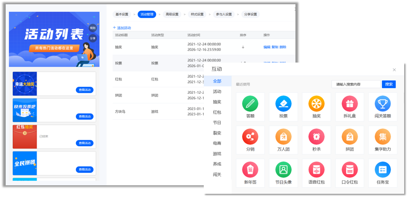Click the 已结束 status on 红包抽奖 card
Viewport: 408px width, 199px height.
point(43,136)
